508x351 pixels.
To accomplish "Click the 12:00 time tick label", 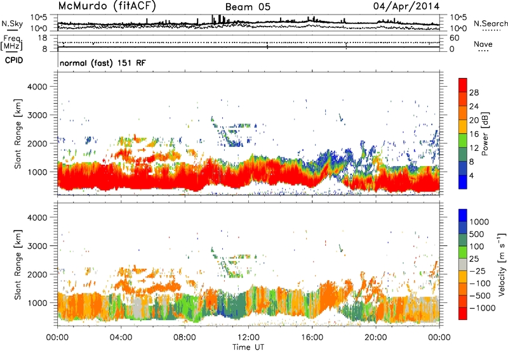I will pos(248,338).
